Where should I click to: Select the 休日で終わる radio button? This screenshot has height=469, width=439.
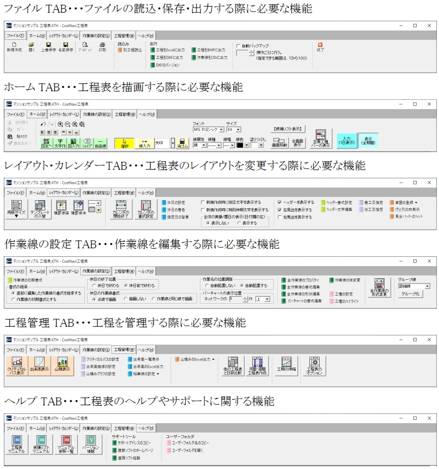click(x=95, y=285)
